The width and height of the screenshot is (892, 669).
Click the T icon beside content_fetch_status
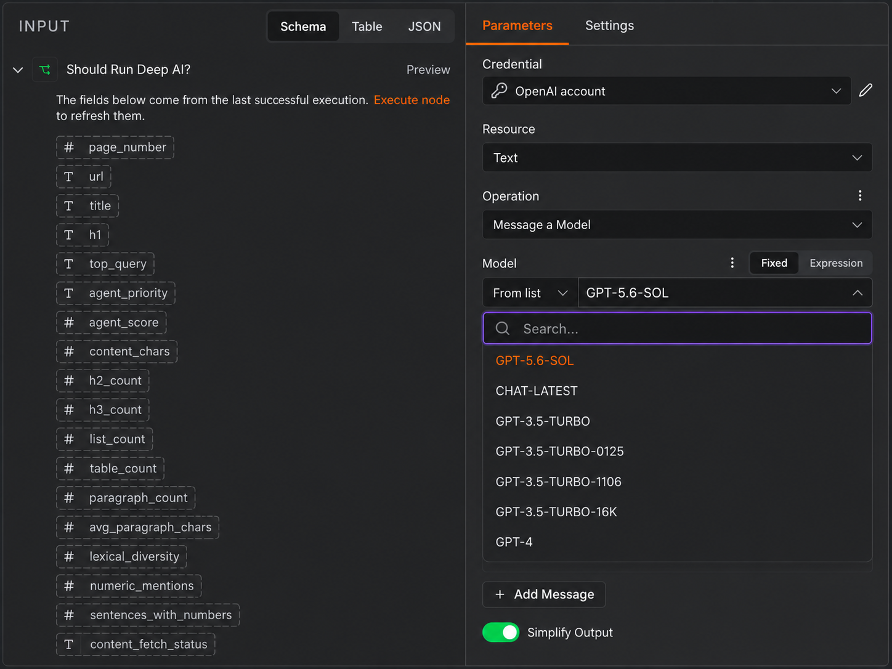click(x=69, y=644)
